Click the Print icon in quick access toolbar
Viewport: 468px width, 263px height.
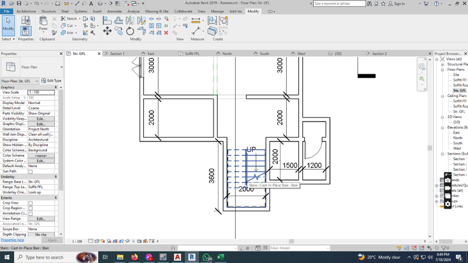[57, 4]
